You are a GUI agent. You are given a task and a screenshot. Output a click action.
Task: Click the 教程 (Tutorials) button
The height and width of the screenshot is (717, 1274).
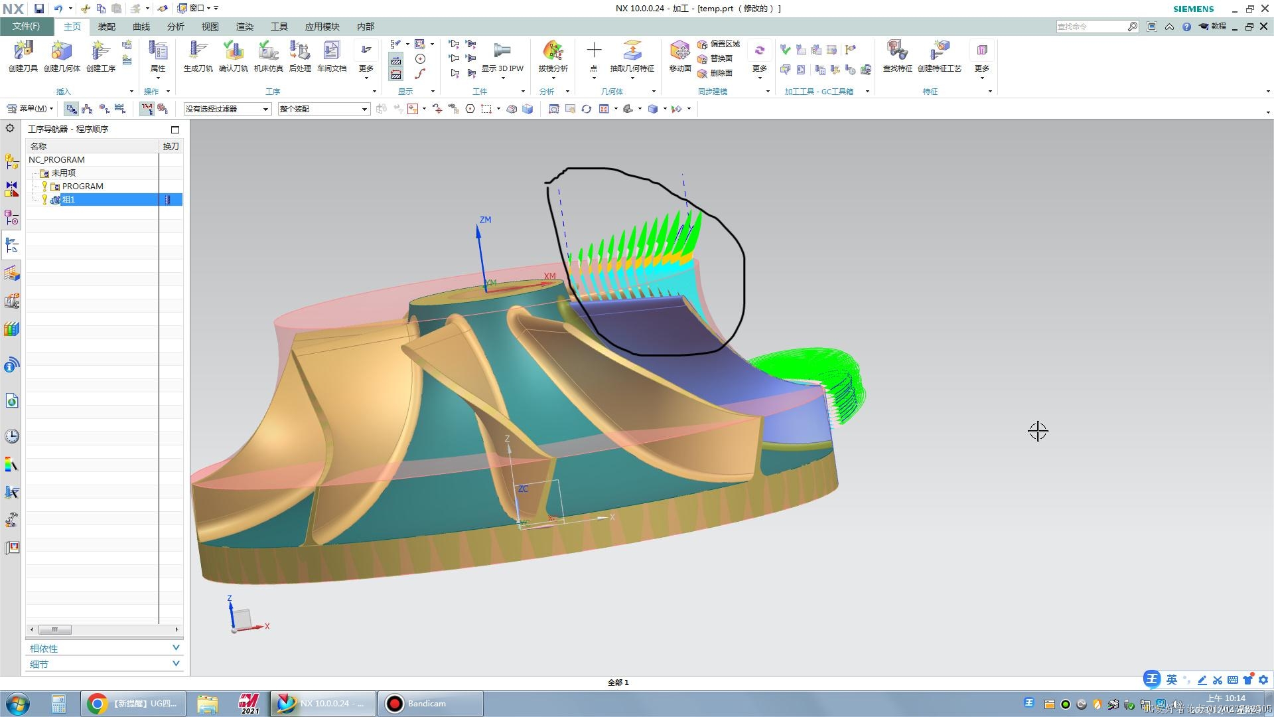click(x=1212, y=27)
